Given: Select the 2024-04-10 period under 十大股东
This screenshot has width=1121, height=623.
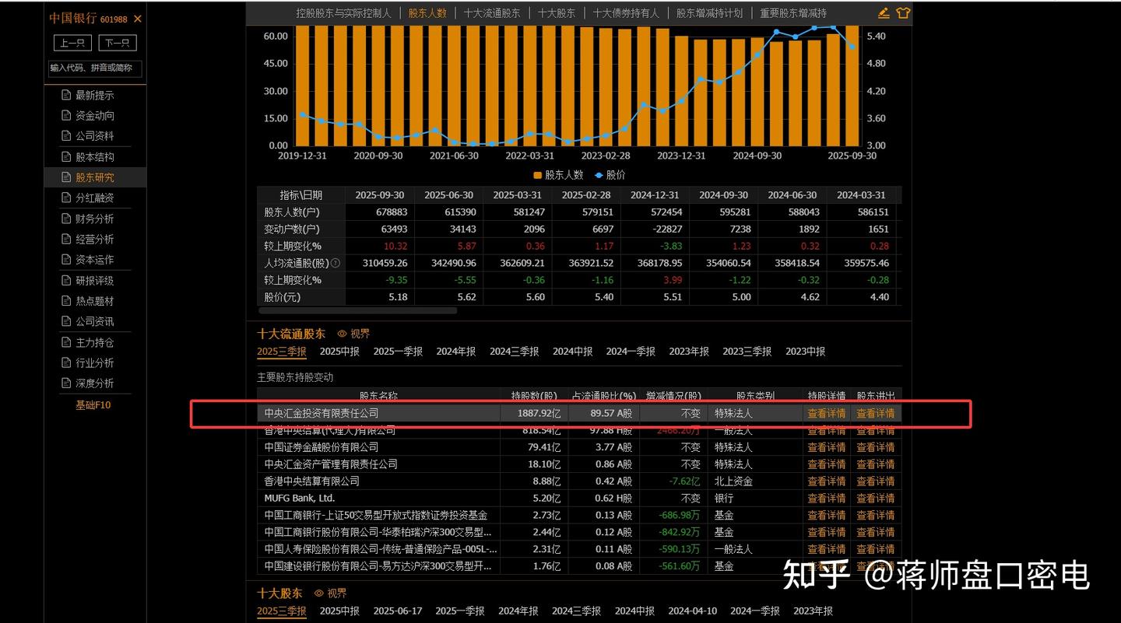Looking at the screenshot, I should [x=693, y=611].
